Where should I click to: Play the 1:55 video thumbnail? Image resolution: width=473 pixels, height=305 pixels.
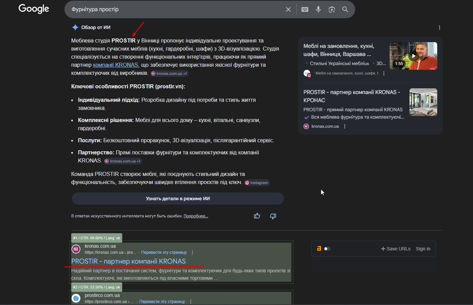click(x=413, y=56)
